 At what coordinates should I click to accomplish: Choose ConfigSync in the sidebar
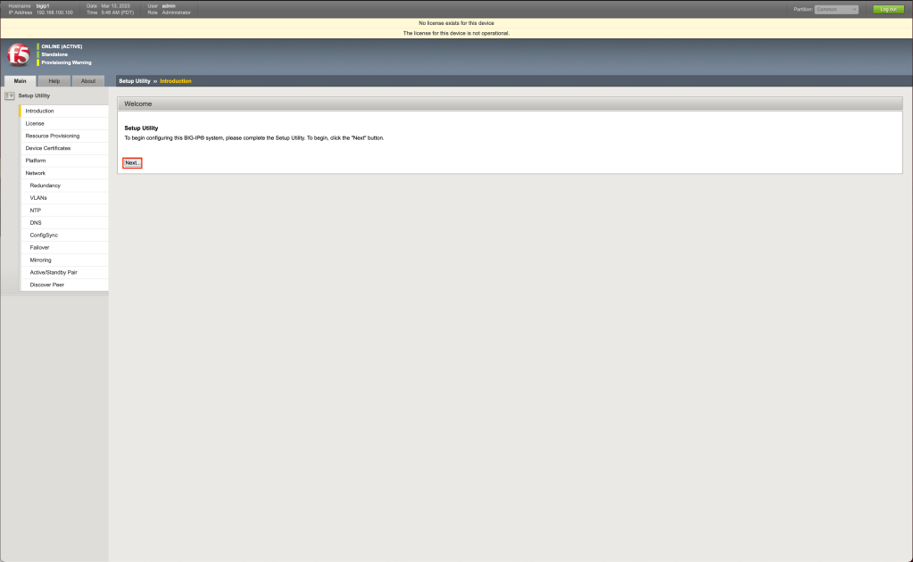[x=44, y=236]
